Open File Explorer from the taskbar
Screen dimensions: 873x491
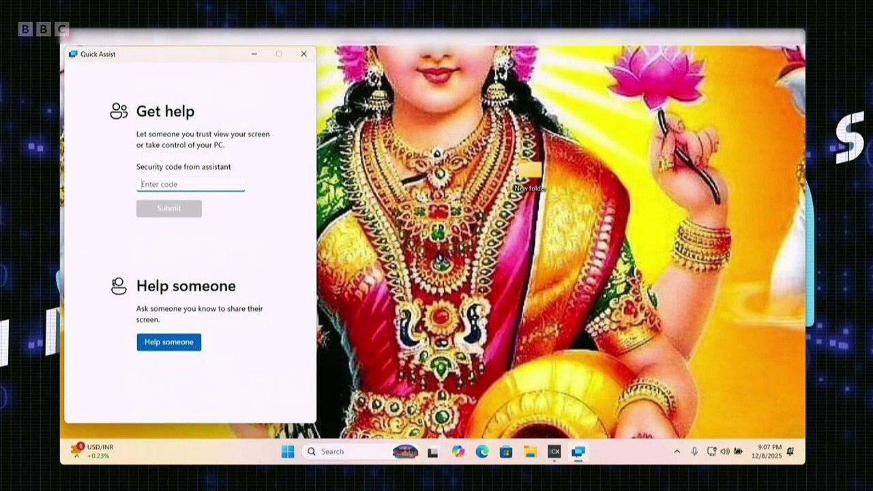(x=530, y=451)
